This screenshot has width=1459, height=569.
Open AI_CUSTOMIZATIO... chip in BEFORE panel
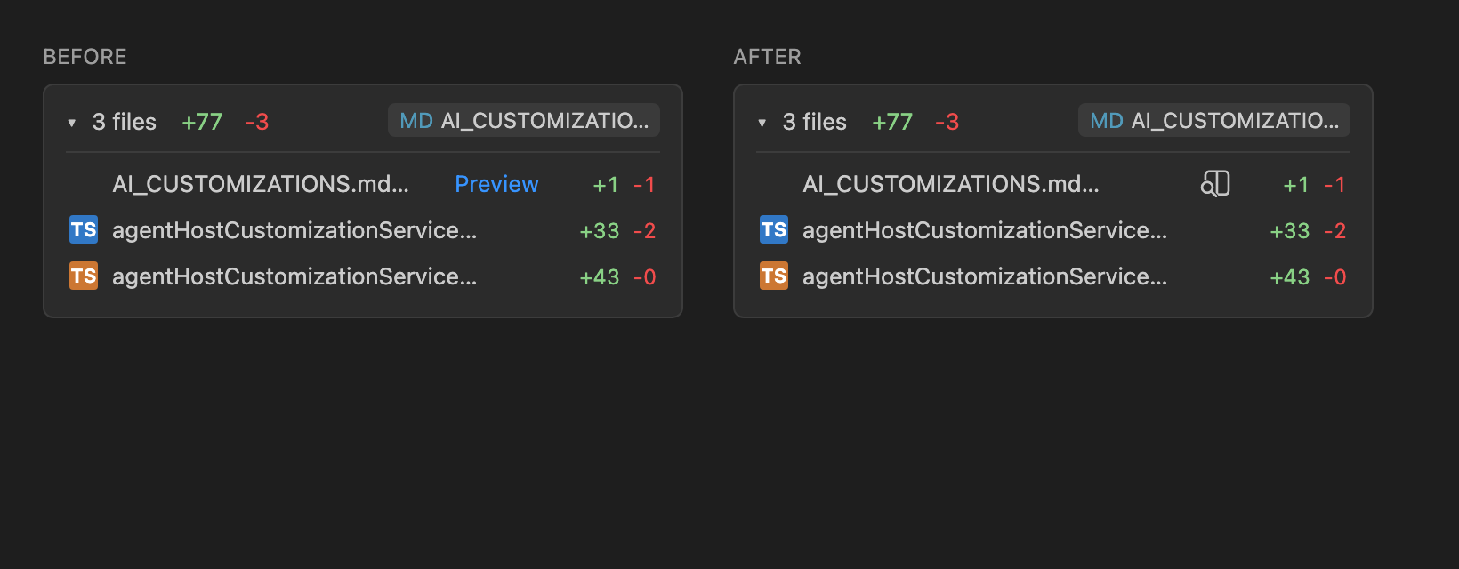coord(524,120)
